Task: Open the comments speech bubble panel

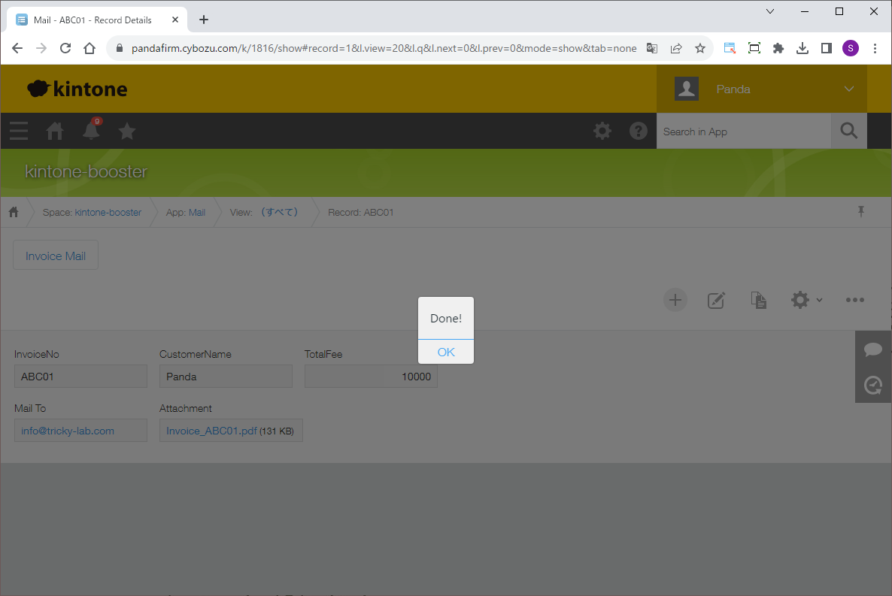Action: click(872, 349)
